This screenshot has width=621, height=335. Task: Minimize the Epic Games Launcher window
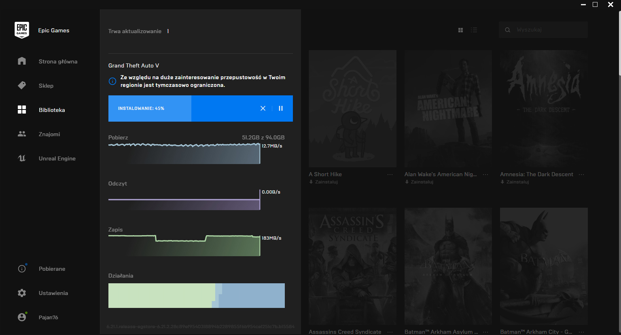583,4
